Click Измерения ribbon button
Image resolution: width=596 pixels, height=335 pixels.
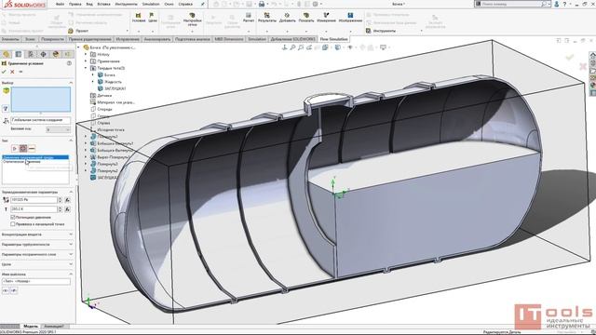(x=326, y=18)
